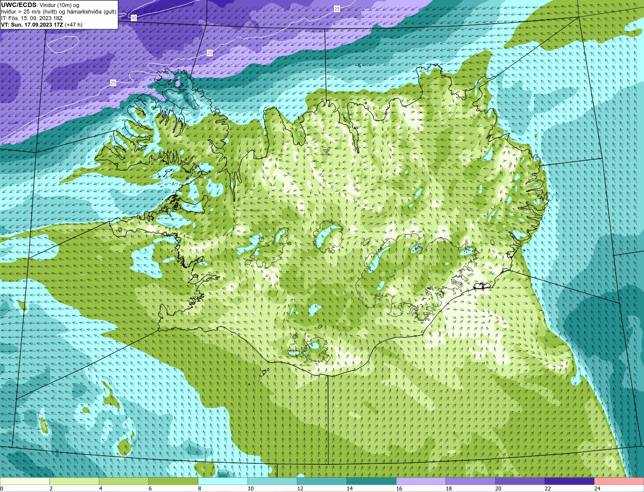Click the legend scale label "2"

tap(51, 488)
